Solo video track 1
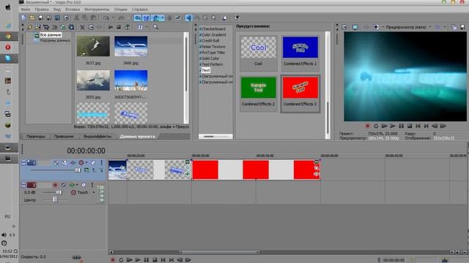The width and height of the screenshot is (469, 263). 101,162
